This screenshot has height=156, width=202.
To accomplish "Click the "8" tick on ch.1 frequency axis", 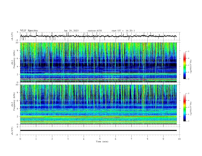I will pos(18,50).
